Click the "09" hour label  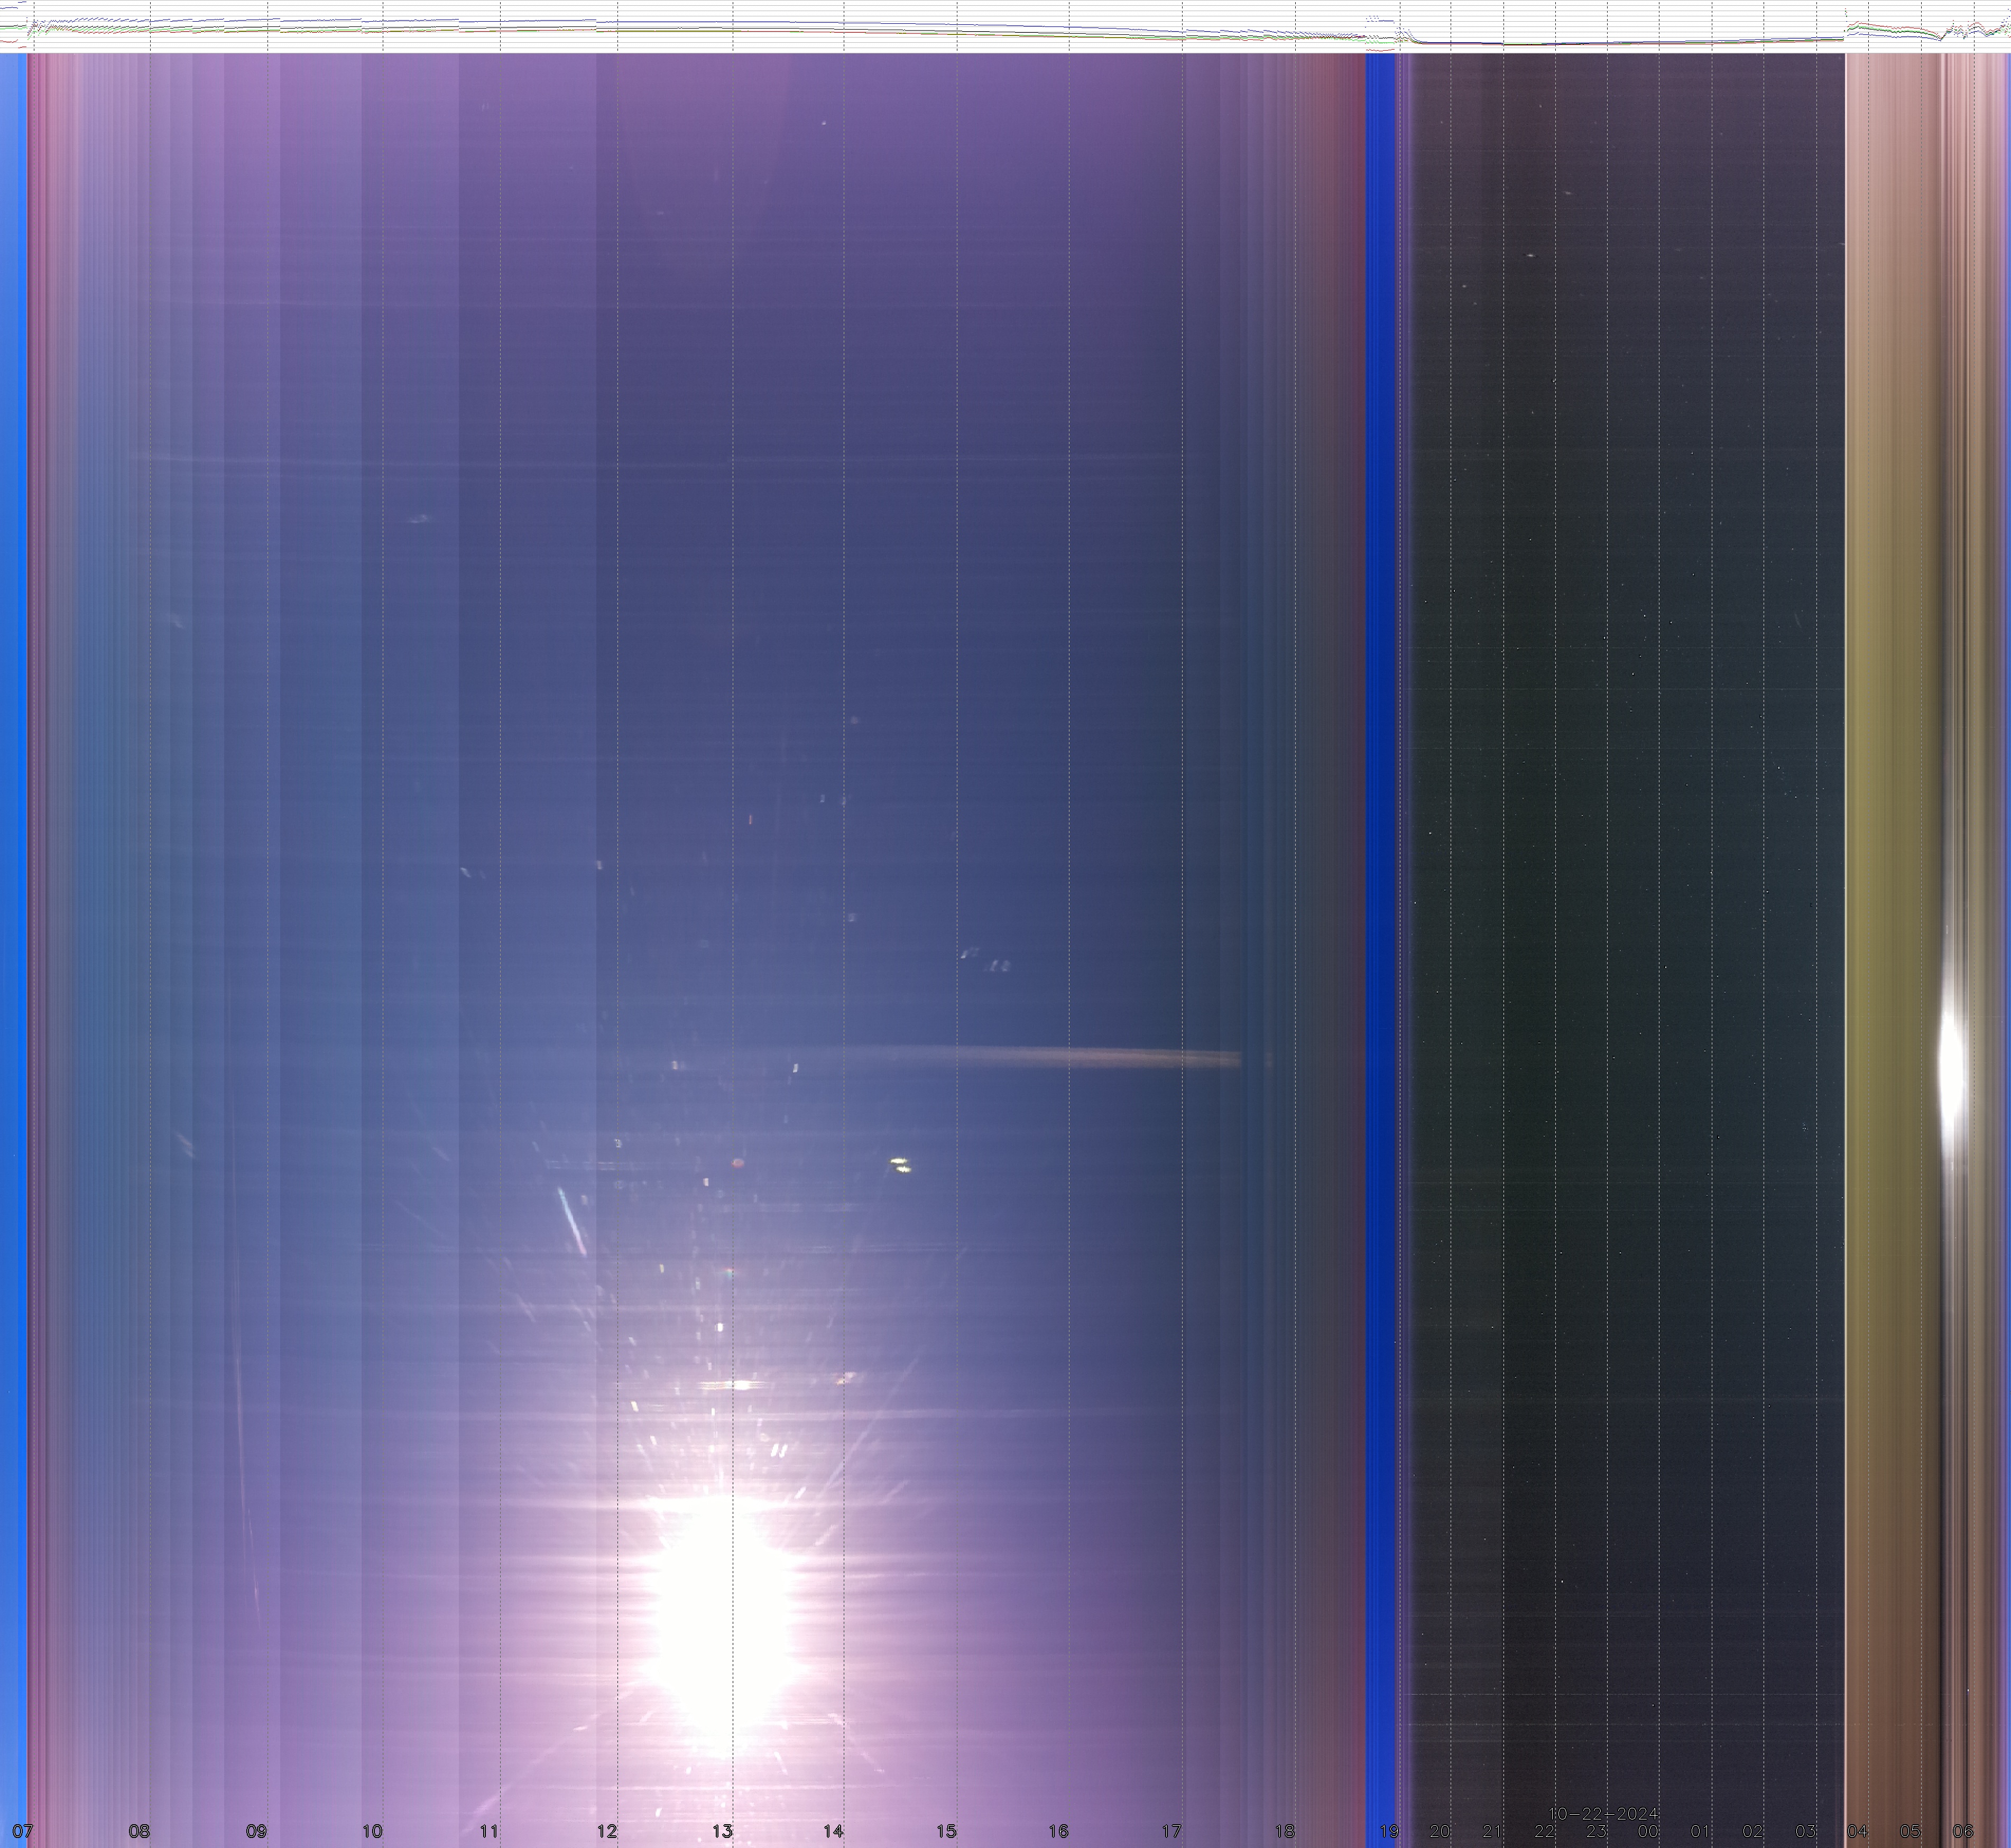click(256, 1832)
